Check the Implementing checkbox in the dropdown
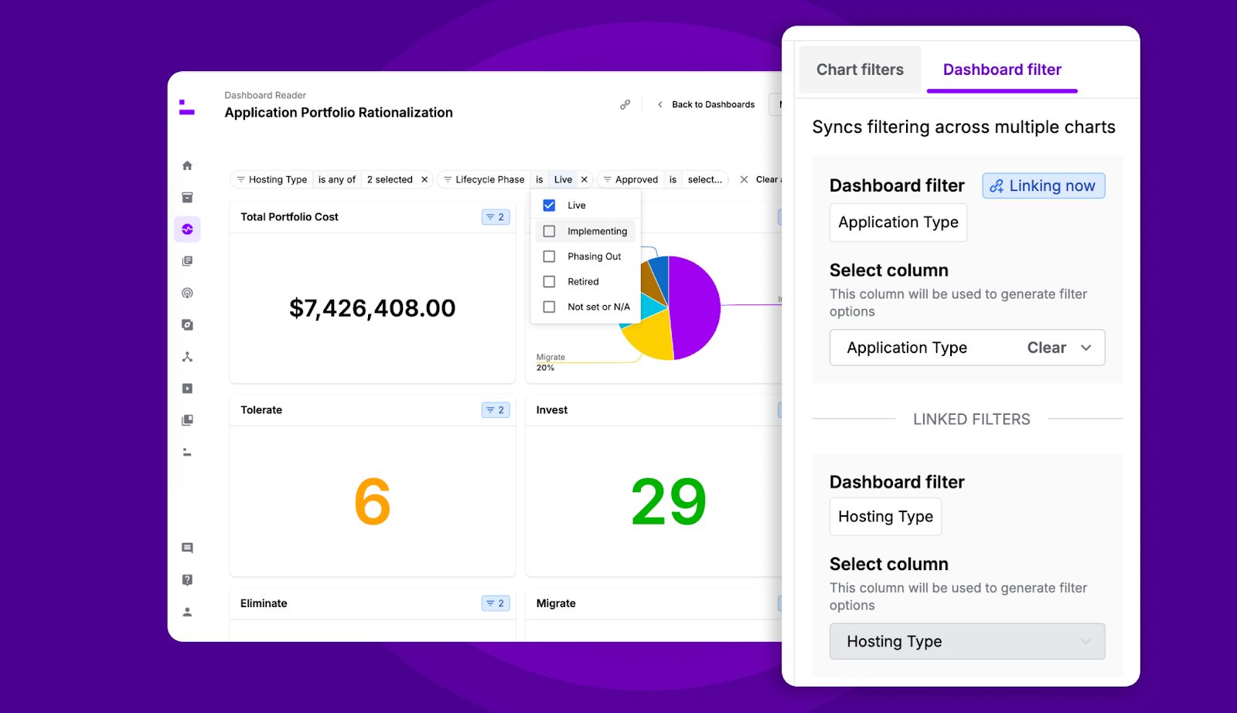Viewport: 1237px width, 713px height. click(x=549, y=230)
